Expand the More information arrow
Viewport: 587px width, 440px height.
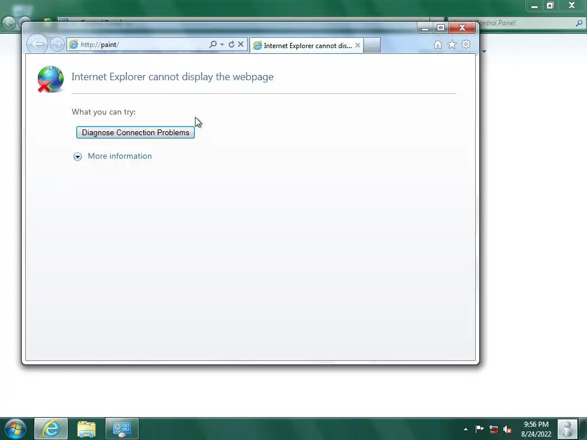tap(77, 156)
